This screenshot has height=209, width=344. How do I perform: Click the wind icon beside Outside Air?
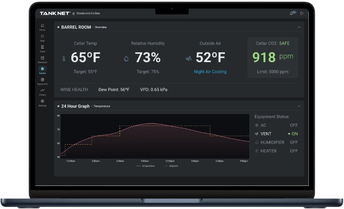(188, 59)
